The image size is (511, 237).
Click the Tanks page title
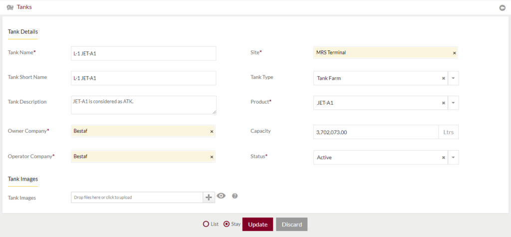(24, 7)
